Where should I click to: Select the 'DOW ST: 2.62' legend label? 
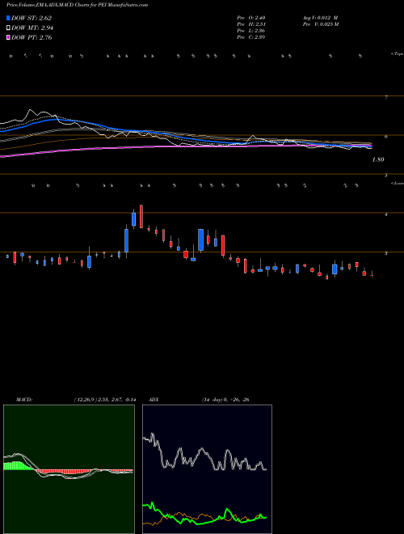coord(32,18)
